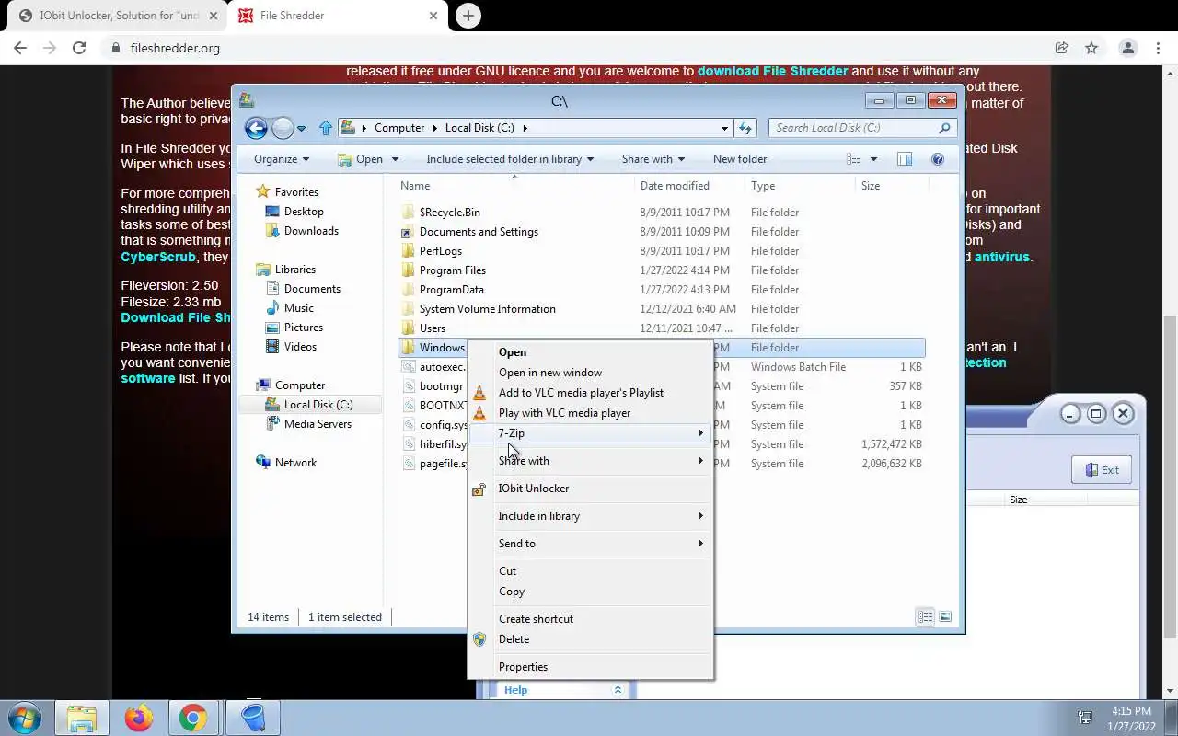Image resolution: width=1178 pixels, height=736 pixels.
Task: Select the Program Files folder
Action: pyautogui.click(x=453, y=270)
